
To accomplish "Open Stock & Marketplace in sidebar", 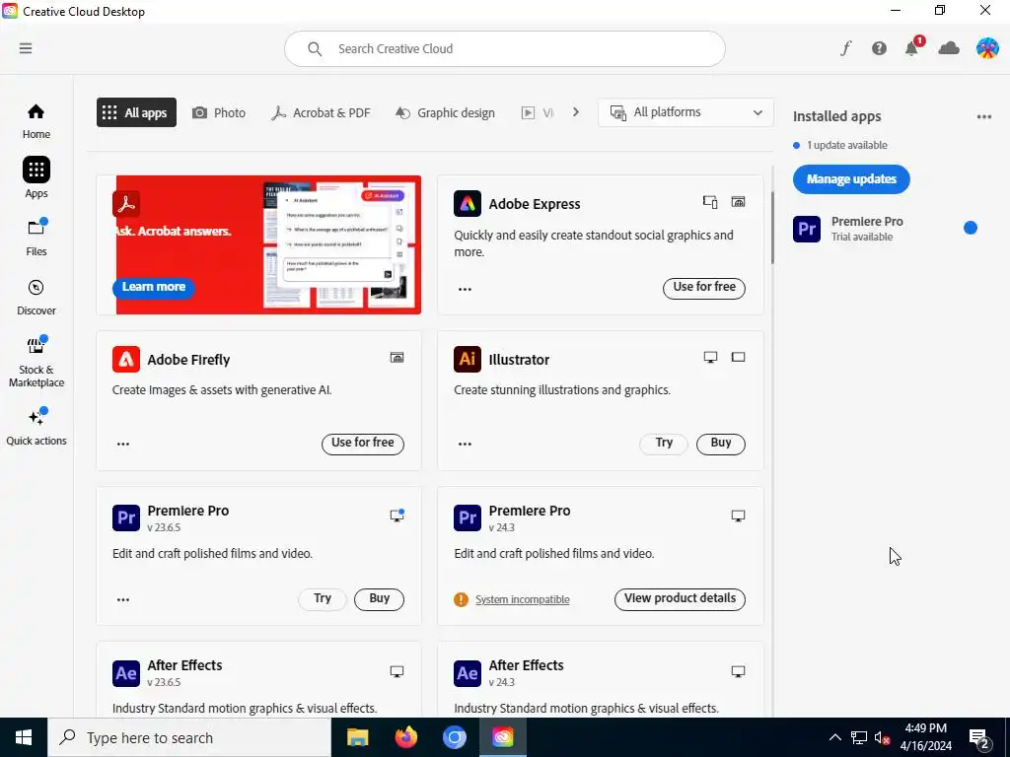I will (x=36, y=362).
